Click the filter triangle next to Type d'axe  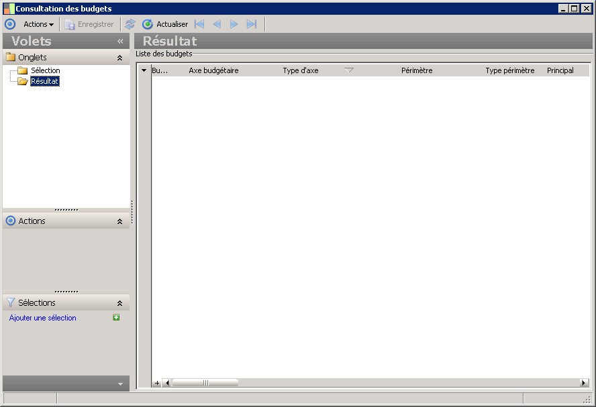pos(348,70)
